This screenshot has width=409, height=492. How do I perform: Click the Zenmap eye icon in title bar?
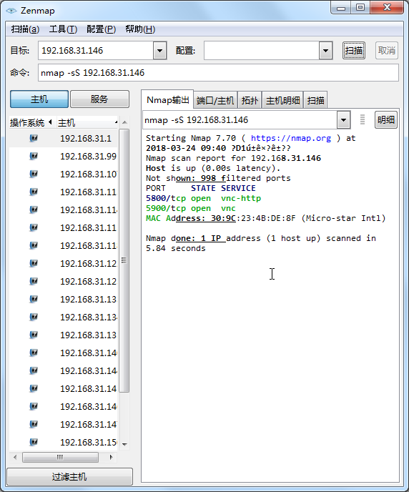click(x=11, y=11)
